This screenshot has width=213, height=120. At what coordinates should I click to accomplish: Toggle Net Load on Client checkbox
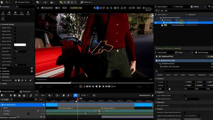pyautogui.click(x=185, y=106)
